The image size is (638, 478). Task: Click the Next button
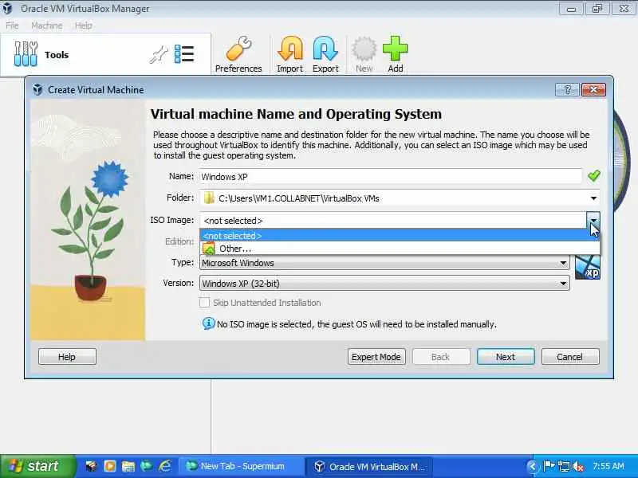tap(506, 356)
